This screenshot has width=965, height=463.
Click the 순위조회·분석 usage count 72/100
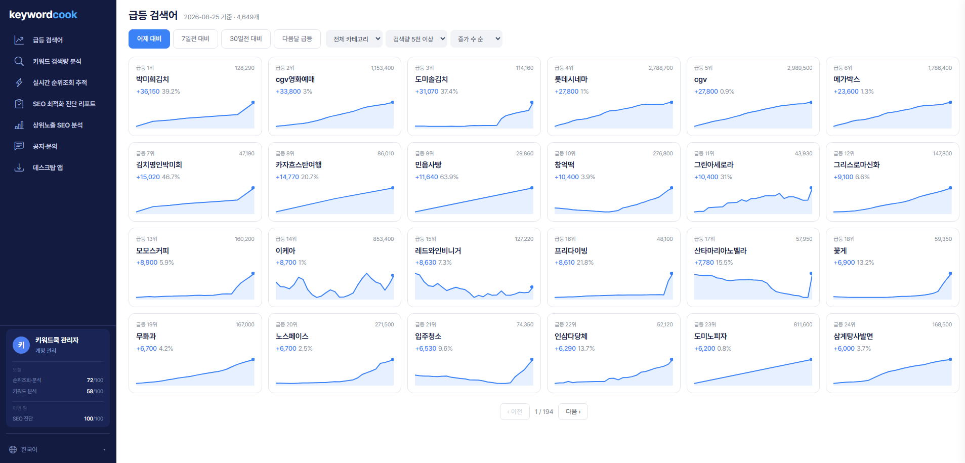click(x=95, y=380)
